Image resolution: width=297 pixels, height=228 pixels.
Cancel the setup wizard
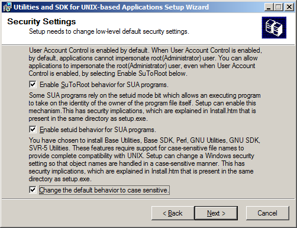(267, 213)
